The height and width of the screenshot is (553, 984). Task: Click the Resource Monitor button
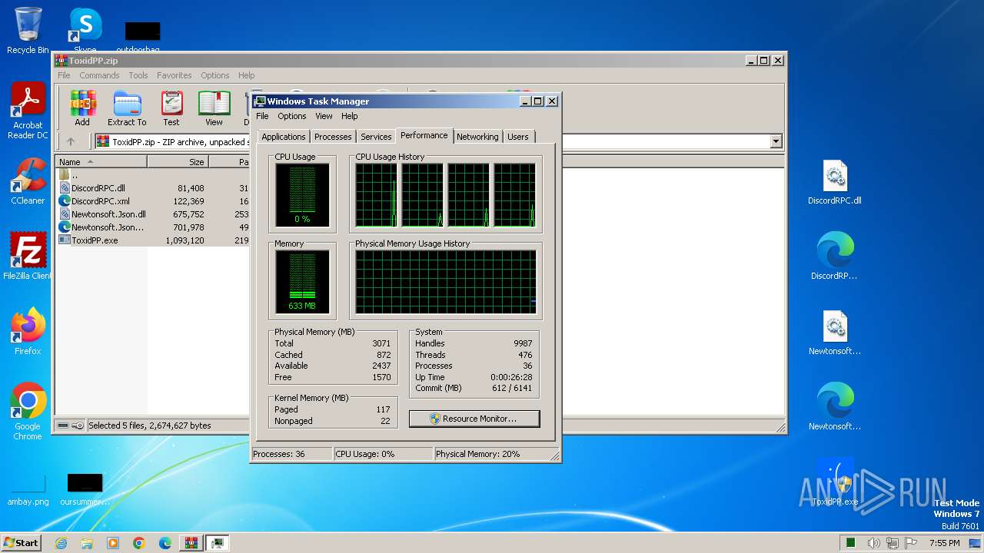pyautogui.click(x=474, y=419)
